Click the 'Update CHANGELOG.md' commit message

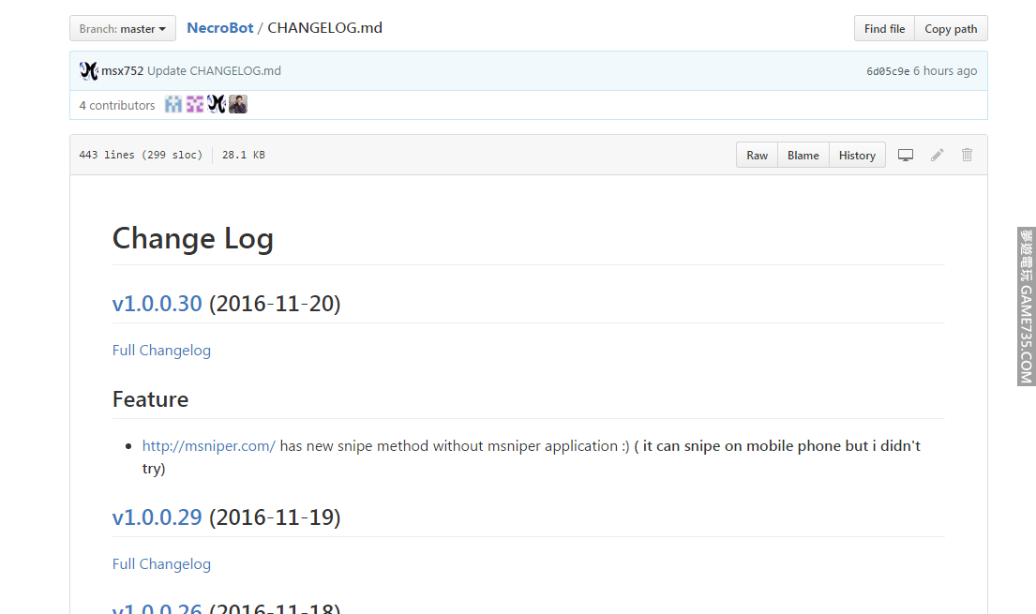214,71
